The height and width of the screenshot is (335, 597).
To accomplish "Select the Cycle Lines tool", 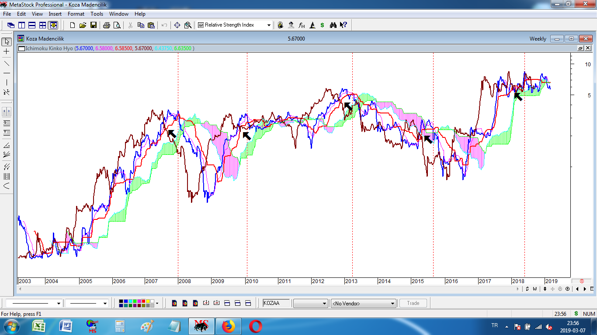I will [7, 176].
